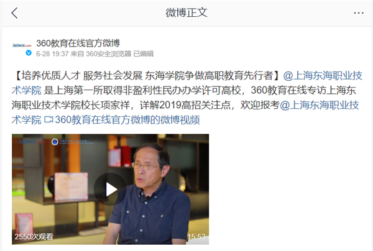373x251 pixels.
Task: Click the 2550次观看 view count
Action: coord(34,237)
